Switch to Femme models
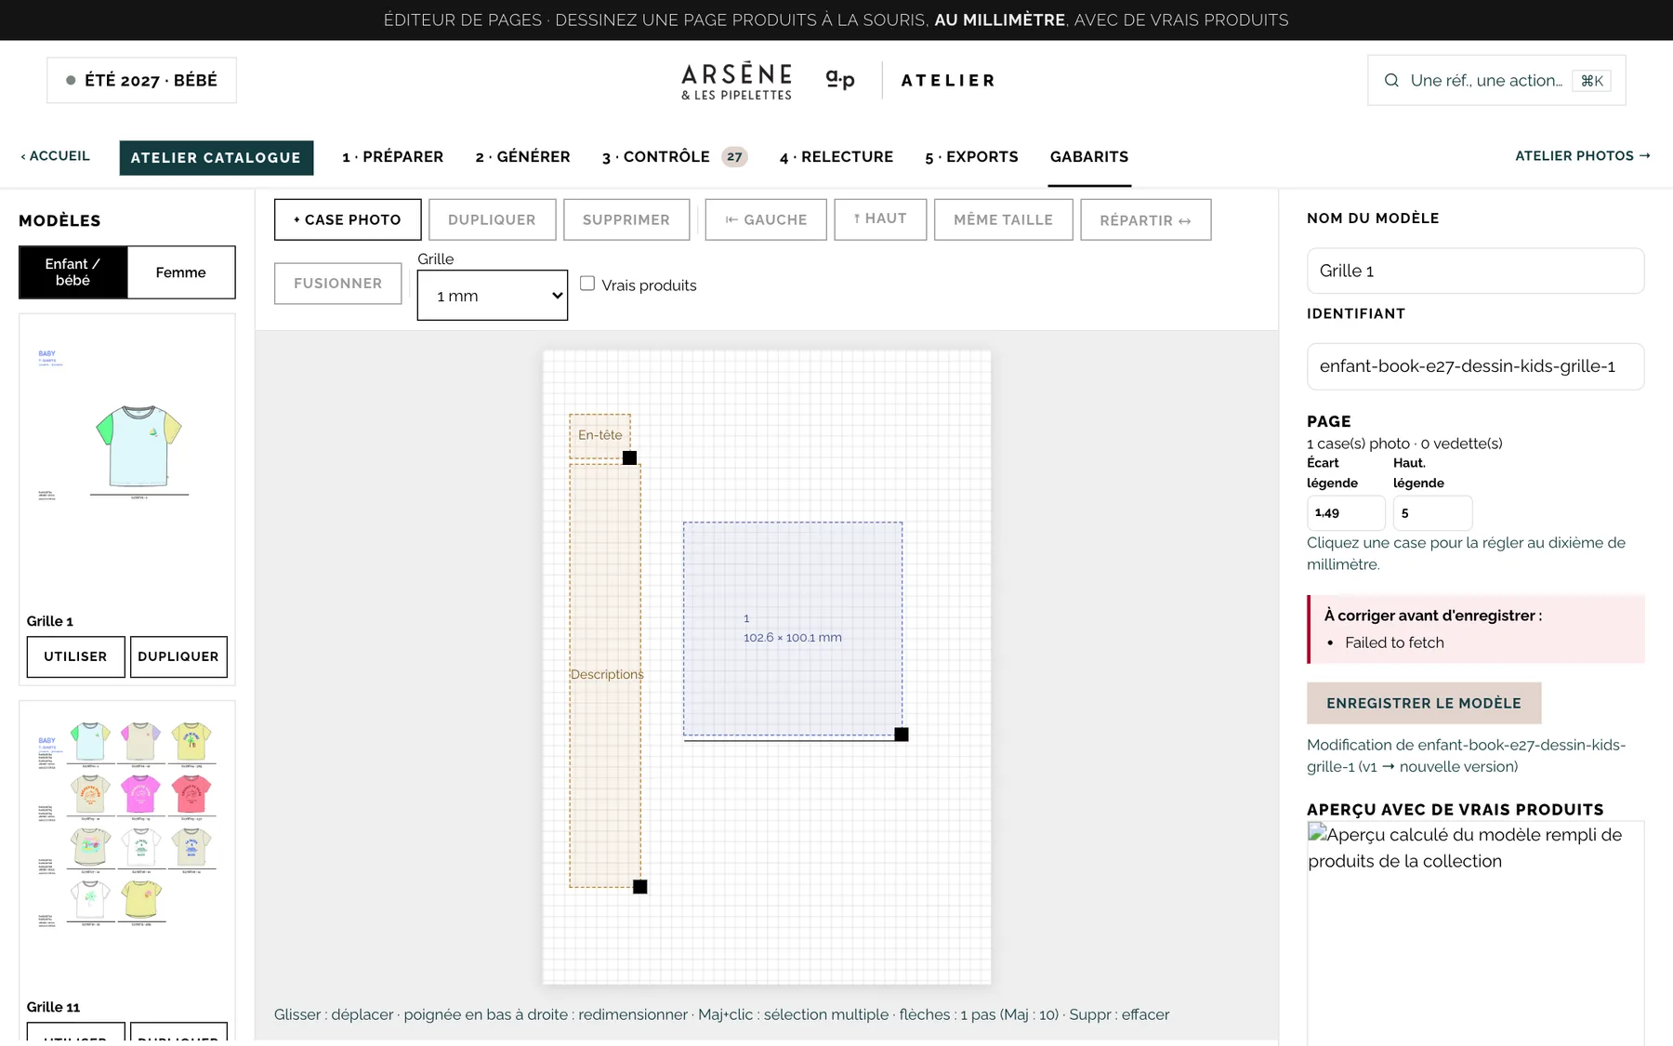 181,272
